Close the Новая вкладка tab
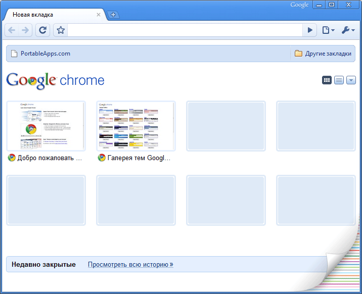 (x=99, y=15)
